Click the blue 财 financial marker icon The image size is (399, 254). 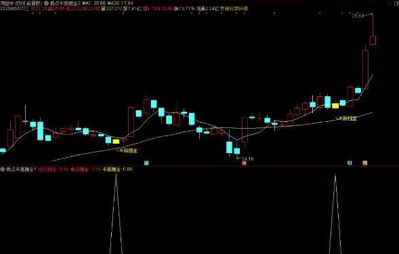pyautogui.click(x=350, y=163)
